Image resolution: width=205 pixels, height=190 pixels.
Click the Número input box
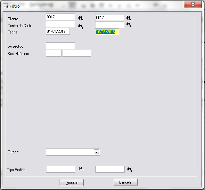pyautogui.click(x=77, y=53)
